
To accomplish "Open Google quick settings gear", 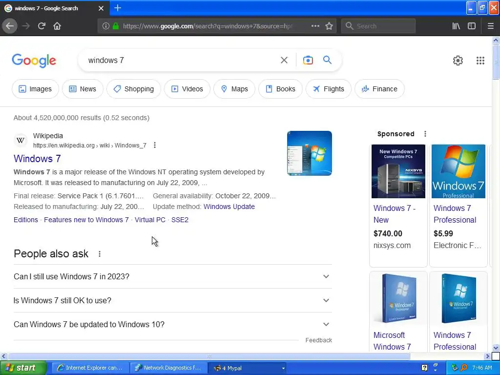I will [458, 60].
